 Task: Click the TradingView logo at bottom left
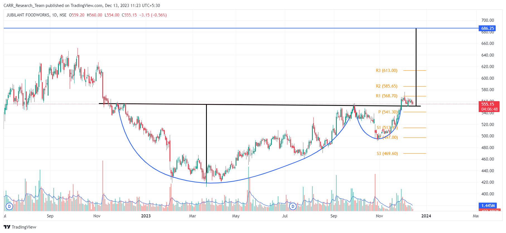[20, 227]
